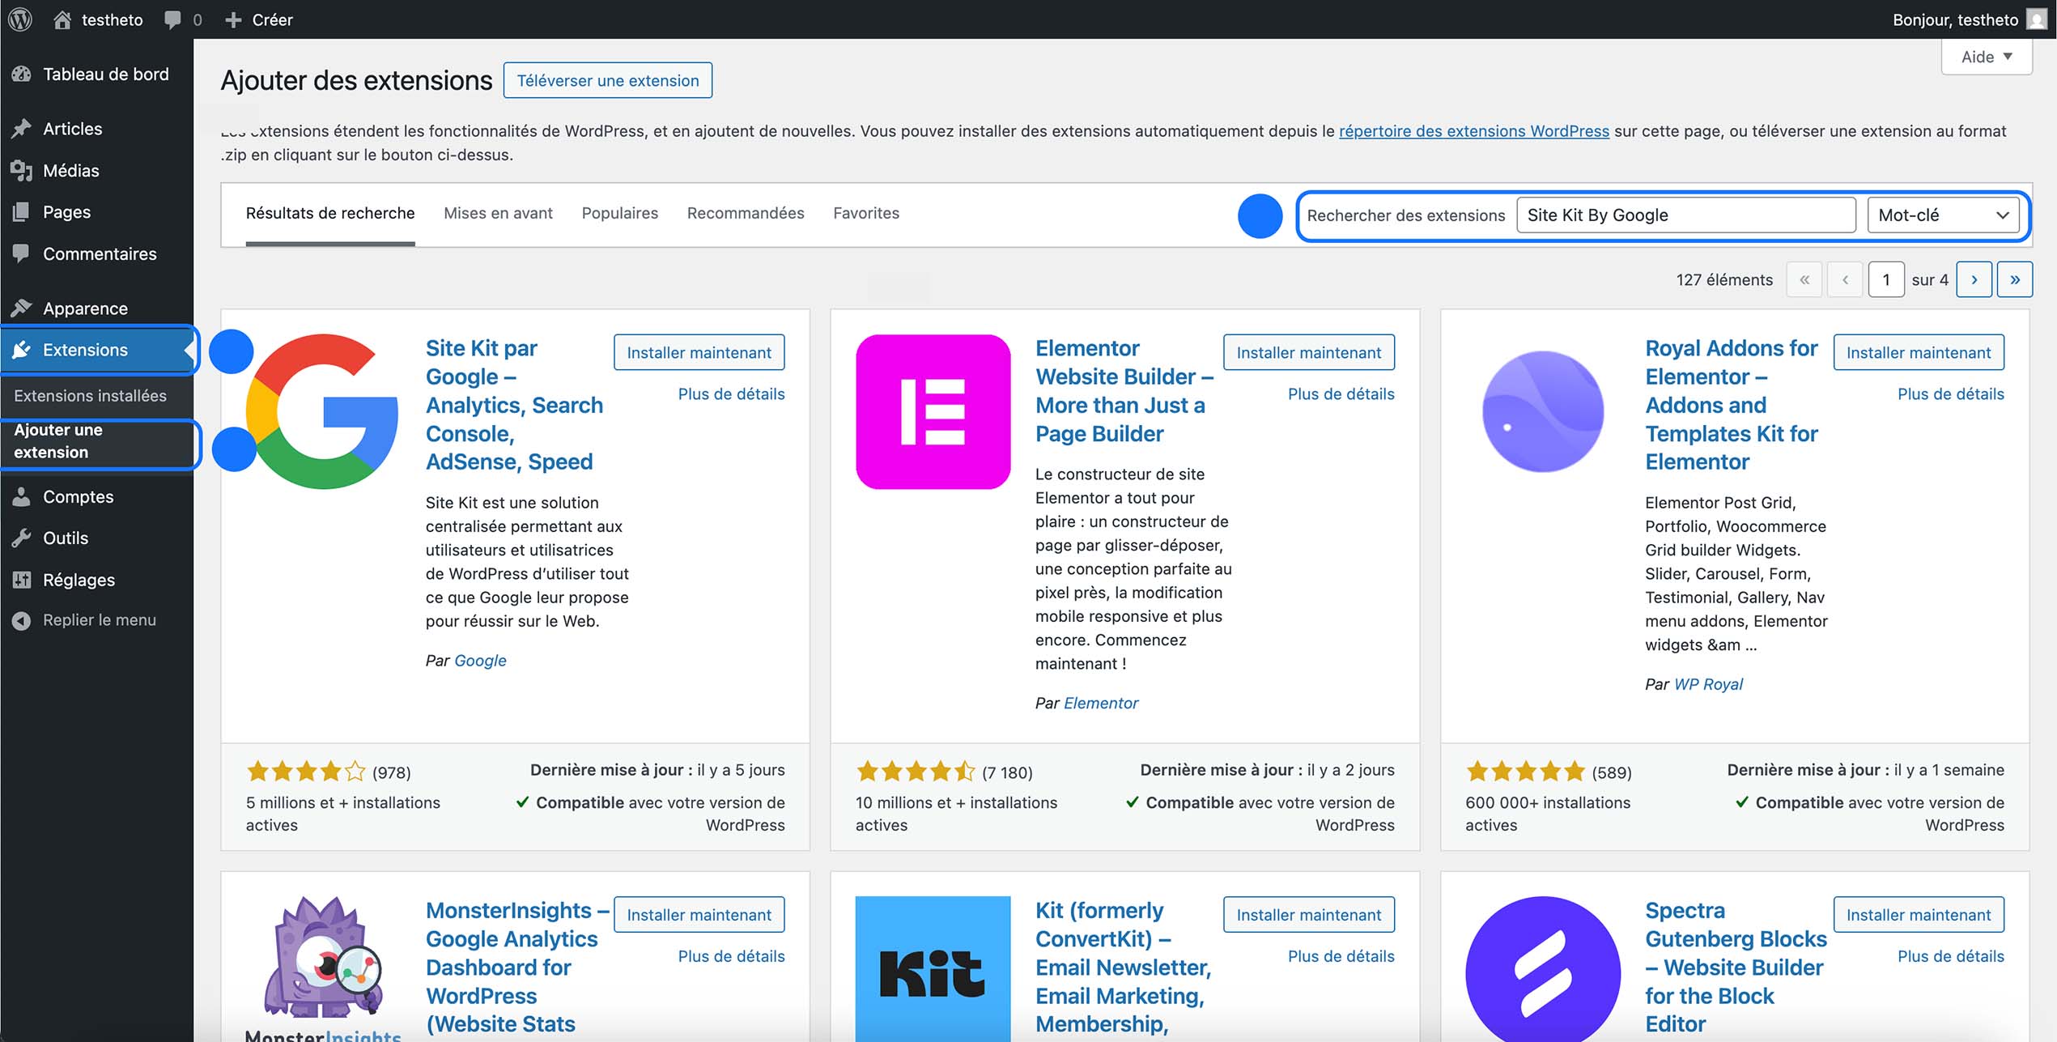Open Comptes via the users icon
The image size is (2057, 1042).
click(x=23, y=496)
